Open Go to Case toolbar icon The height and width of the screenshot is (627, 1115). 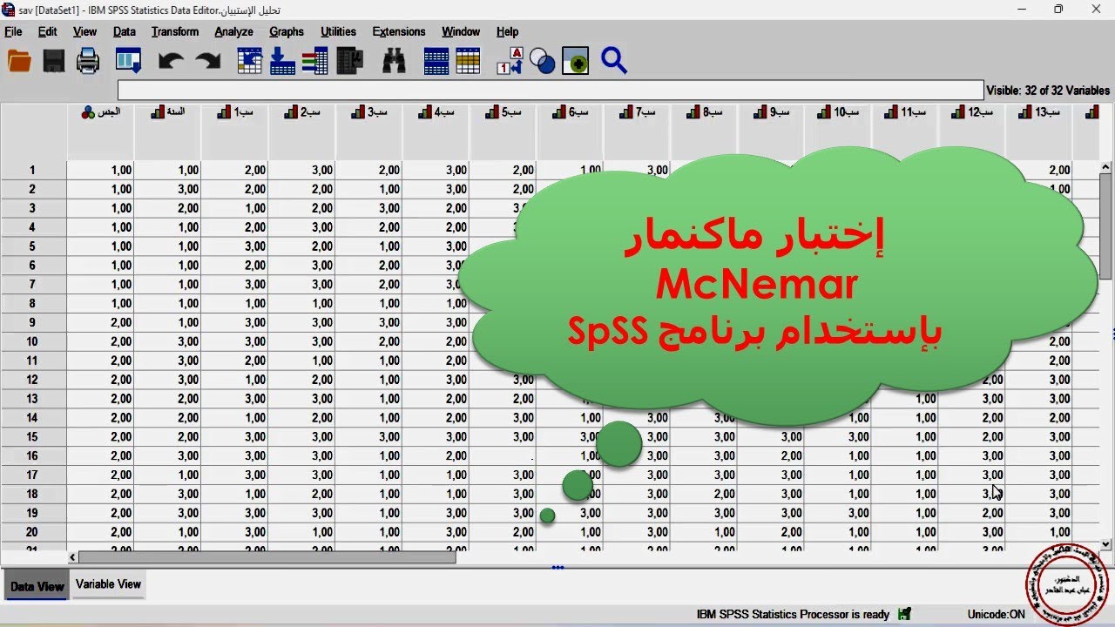pos(250,61)
